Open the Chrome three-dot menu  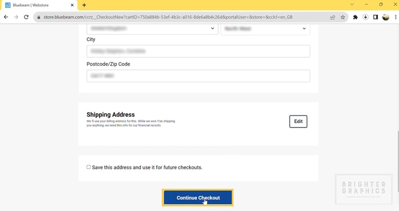396,17
